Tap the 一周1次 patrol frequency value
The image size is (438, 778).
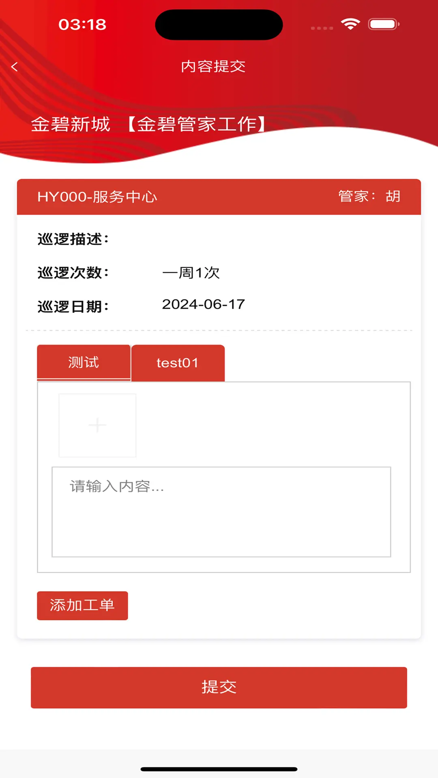click(x=191, y=273)
